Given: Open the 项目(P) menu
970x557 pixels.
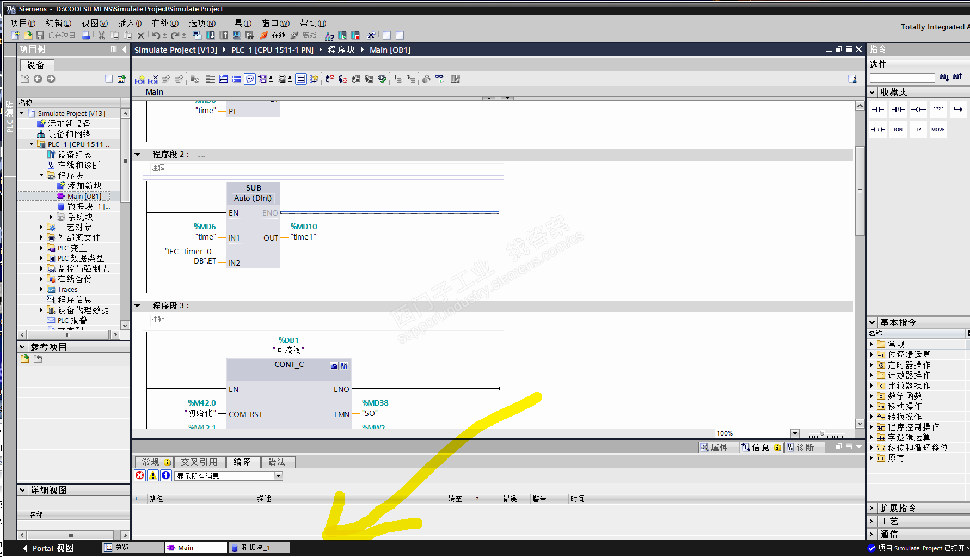Looking at the screenshot, I should [x=23, y=23].
